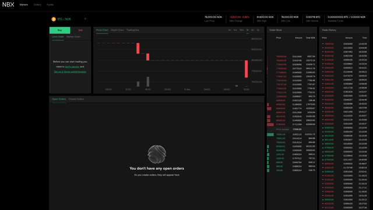The height and width of the screenshot is (210, 373).
Task: Click Order Book Amount column header
Action: [x=298, y=38]
